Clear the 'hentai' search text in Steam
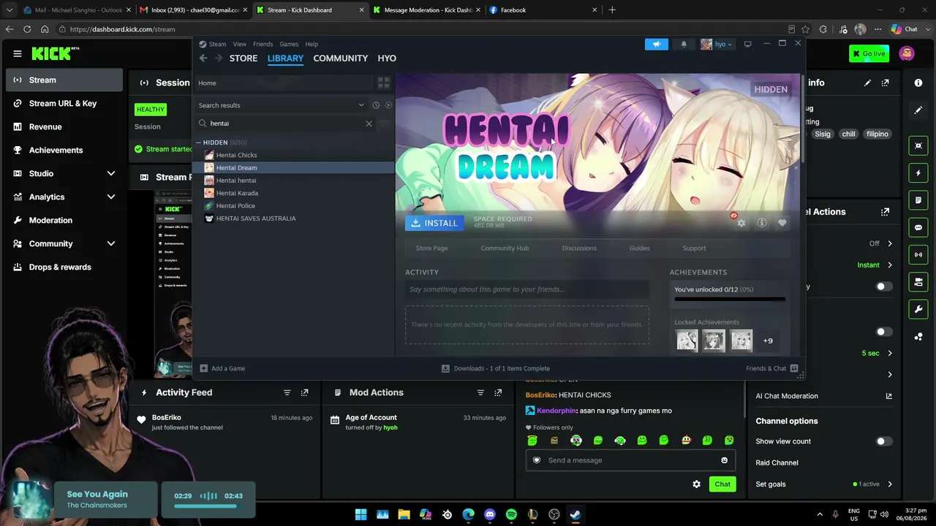This screenshot has height=526, width=936. click(x=369, y=123)
